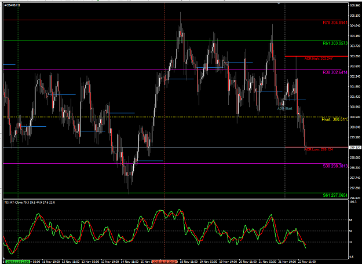Screen dimensions: 362x264
Task: Click the 4.6 value on indicator scale
Action: point(352,256)
